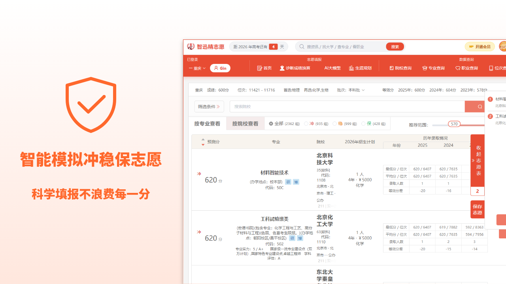Image resolution: width=506 pixels, height=284 pixels.
Task: Click the 保存志愿 button
Action: click(x=478, y=209)
